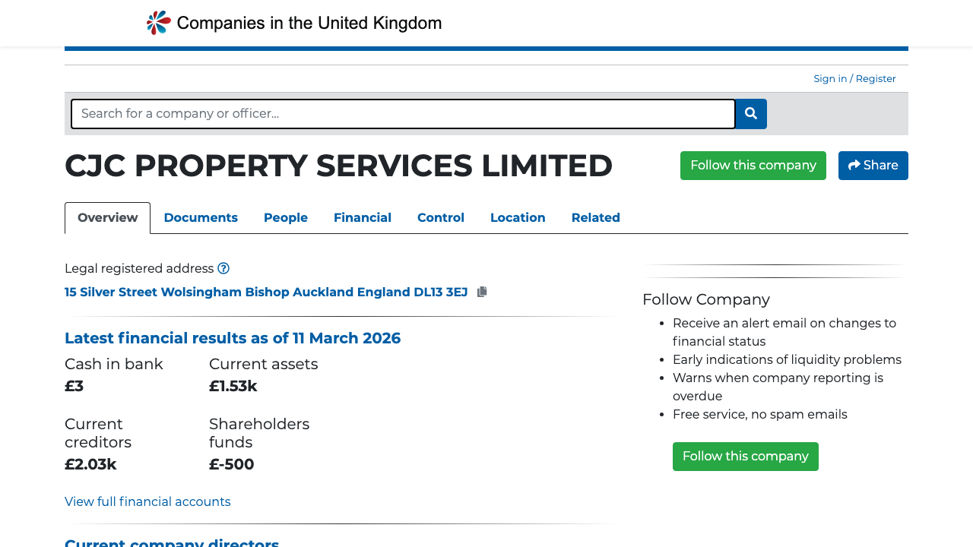
Task: Open the People tab
Action: click(x=285, y=218)
